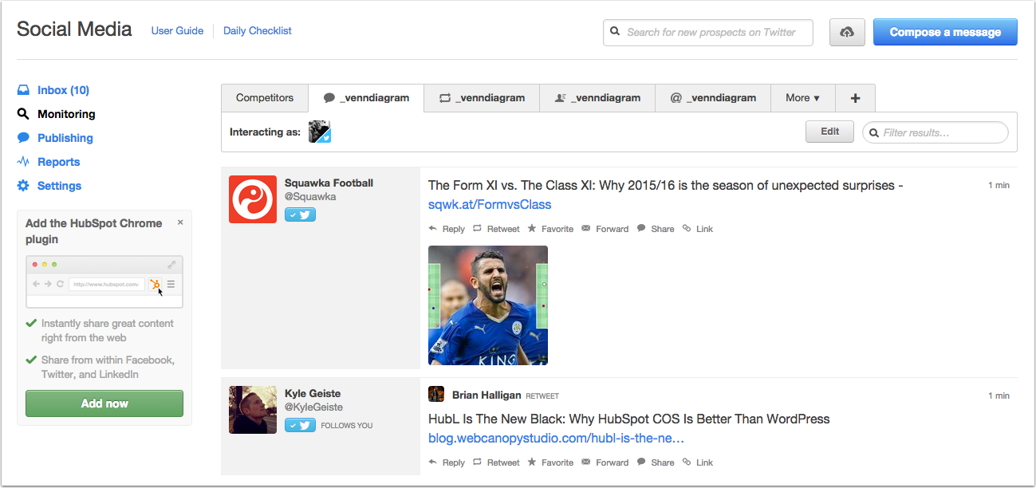Screen dimensions: 1036x488
Task: Click the @KyleGeiste handle
Action: (315, 407)
